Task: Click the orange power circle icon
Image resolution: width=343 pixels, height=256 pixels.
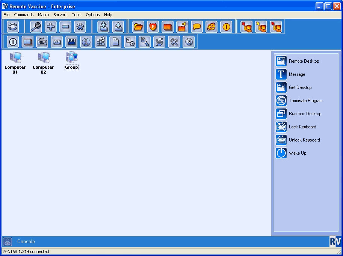Action: (226, 27)
